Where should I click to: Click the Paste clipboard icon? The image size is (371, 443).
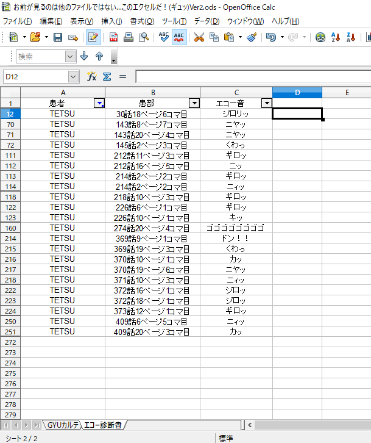click(x=229, y=37)
